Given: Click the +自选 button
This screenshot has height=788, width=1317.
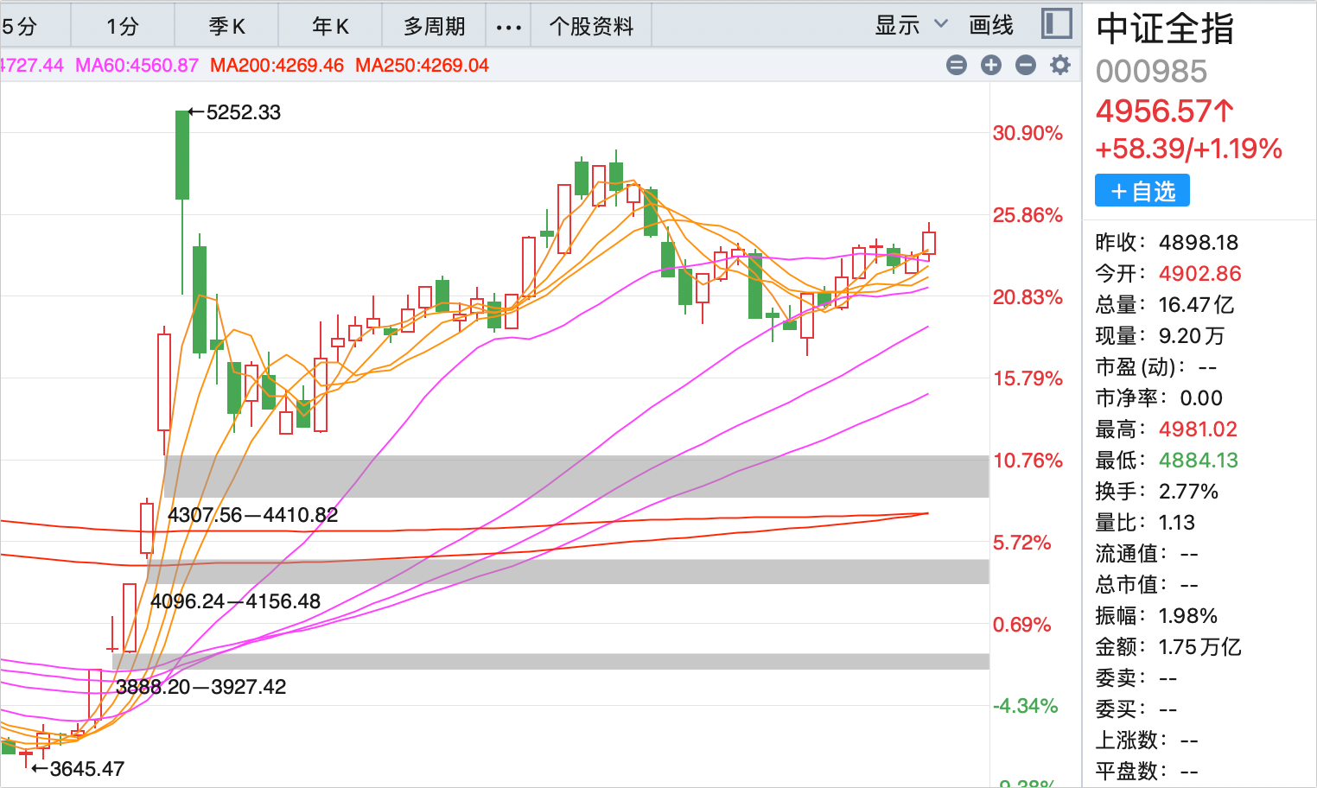Looking at the screenshot, I should (1142, 191).
